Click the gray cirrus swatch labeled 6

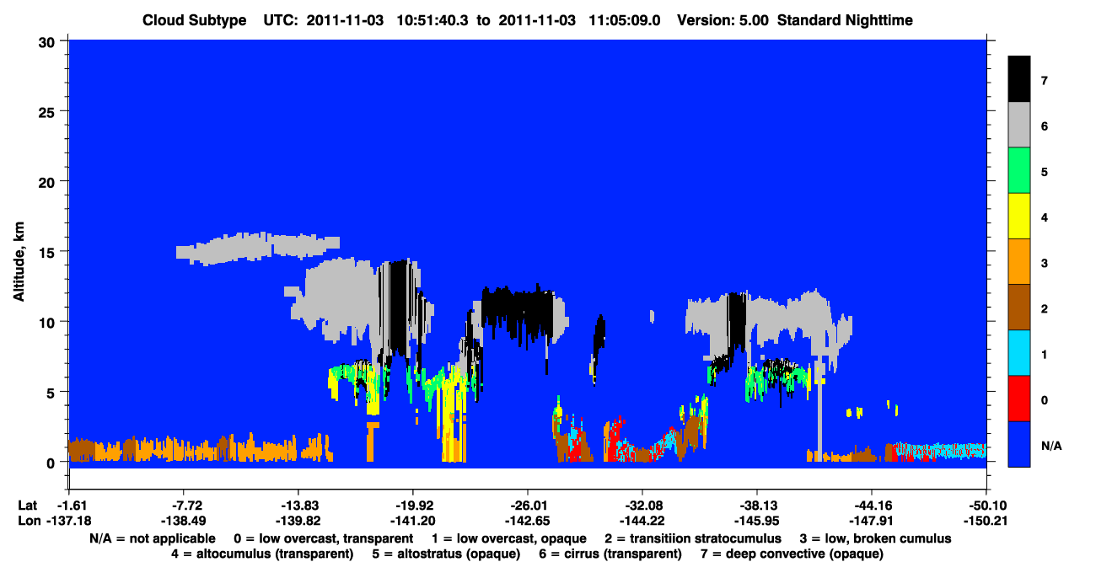coord(1019,126)
